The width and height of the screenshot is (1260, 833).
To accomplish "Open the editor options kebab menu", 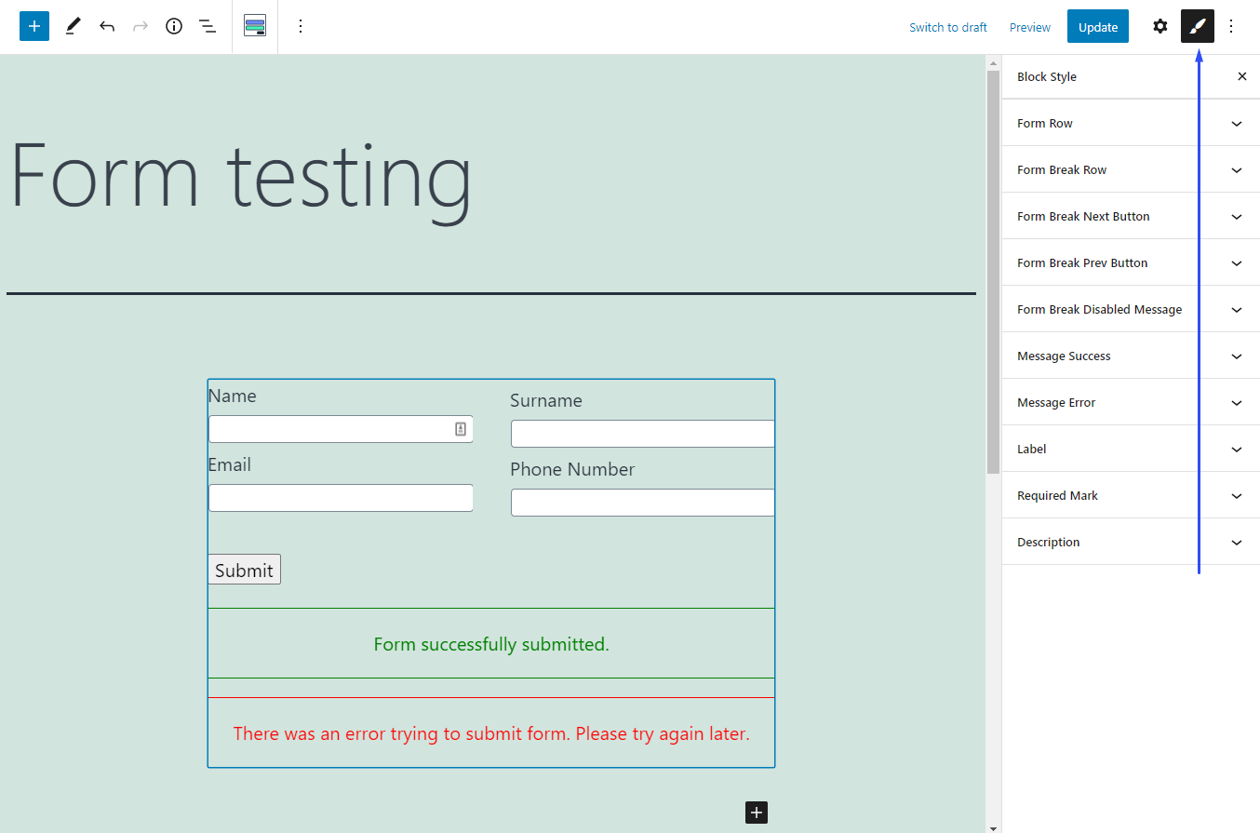I will 1231,26.
